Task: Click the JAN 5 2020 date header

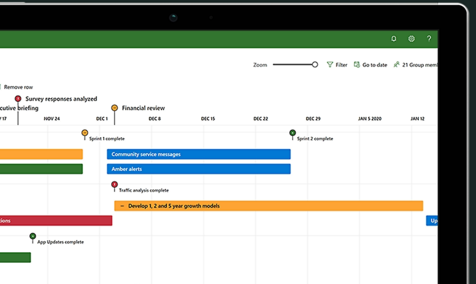Action: pos(369,118)
